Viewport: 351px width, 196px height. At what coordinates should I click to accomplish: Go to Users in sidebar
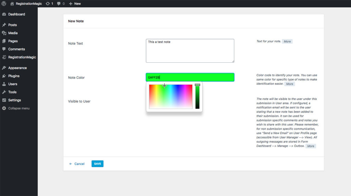coord(13,84)
